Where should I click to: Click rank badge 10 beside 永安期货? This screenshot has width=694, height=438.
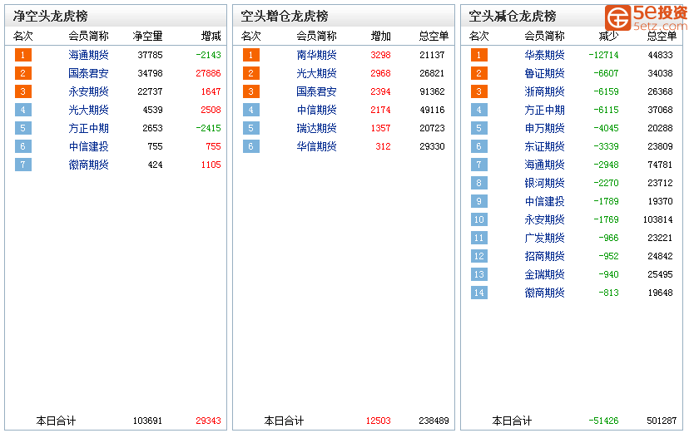479,219
